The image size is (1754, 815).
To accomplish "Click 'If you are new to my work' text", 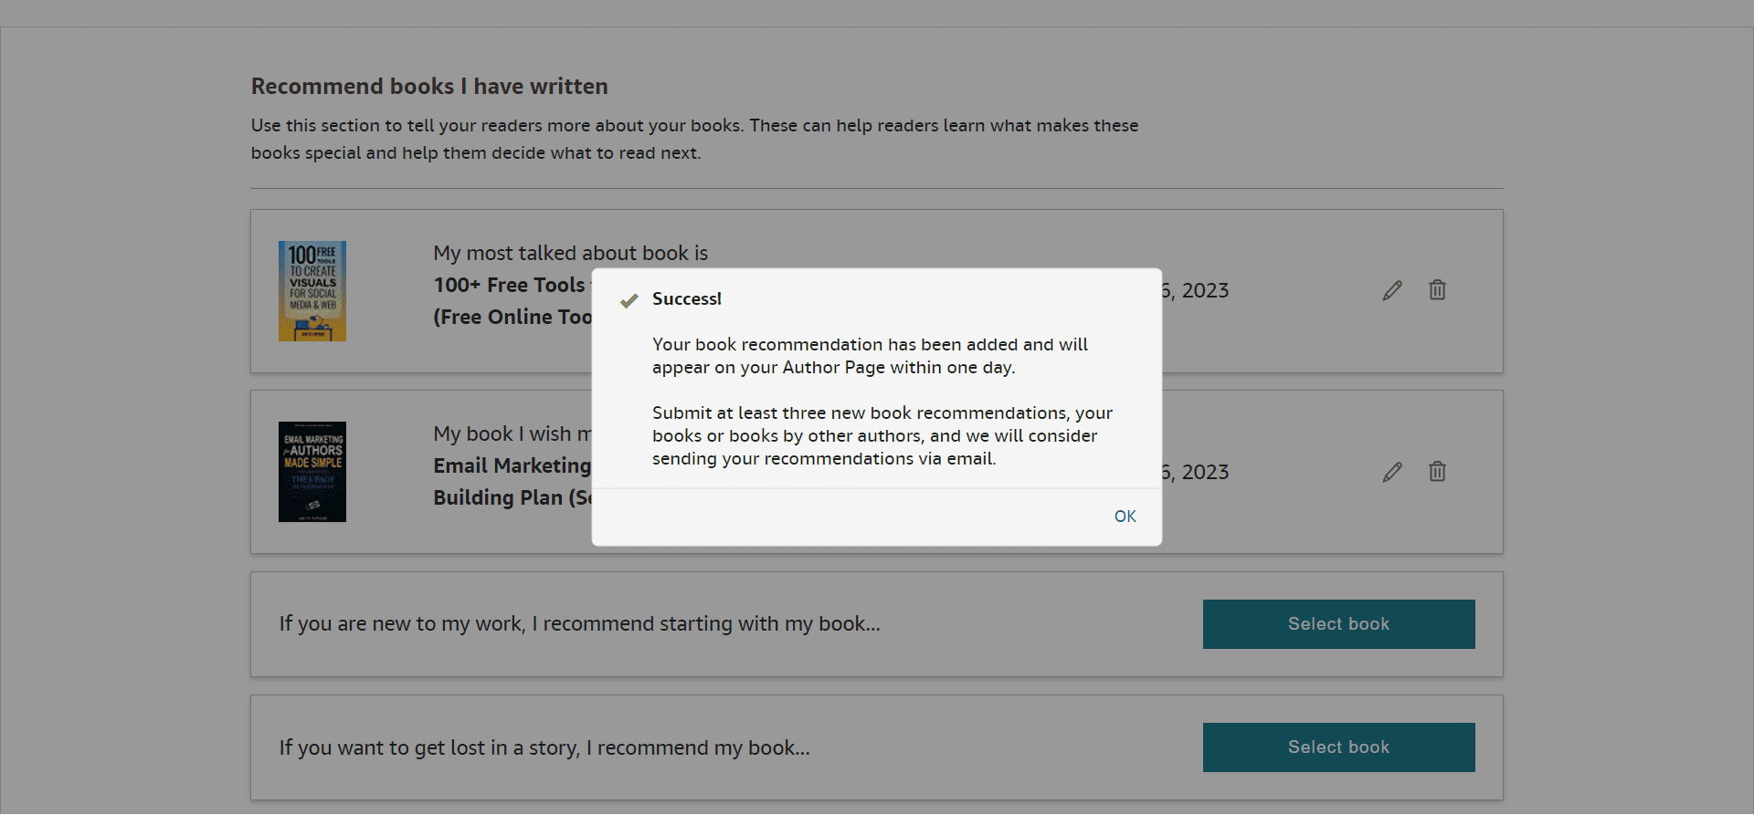I will point(579,624).
